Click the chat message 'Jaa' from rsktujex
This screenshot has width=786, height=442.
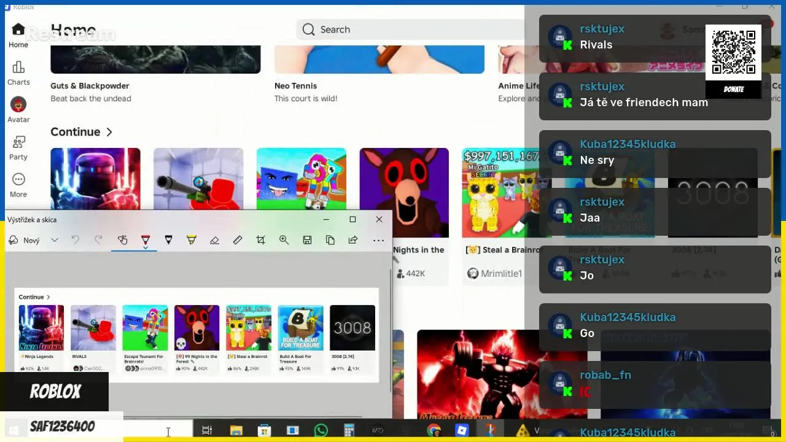[x=589, y=218]
